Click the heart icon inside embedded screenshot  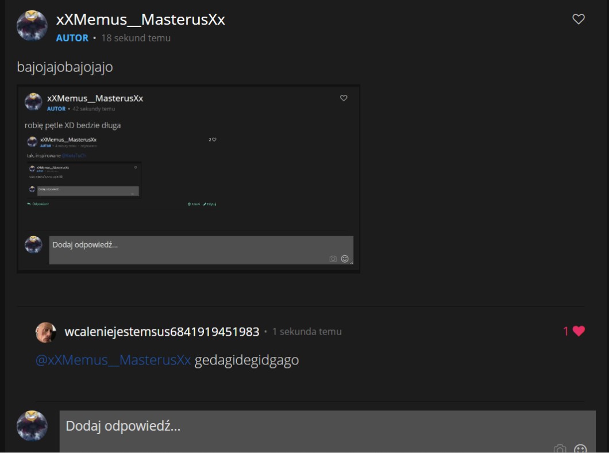(x=344, y=98)
